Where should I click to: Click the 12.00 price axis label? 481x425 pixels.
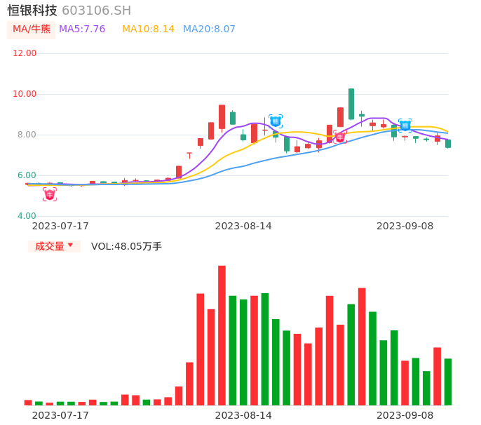25,53
